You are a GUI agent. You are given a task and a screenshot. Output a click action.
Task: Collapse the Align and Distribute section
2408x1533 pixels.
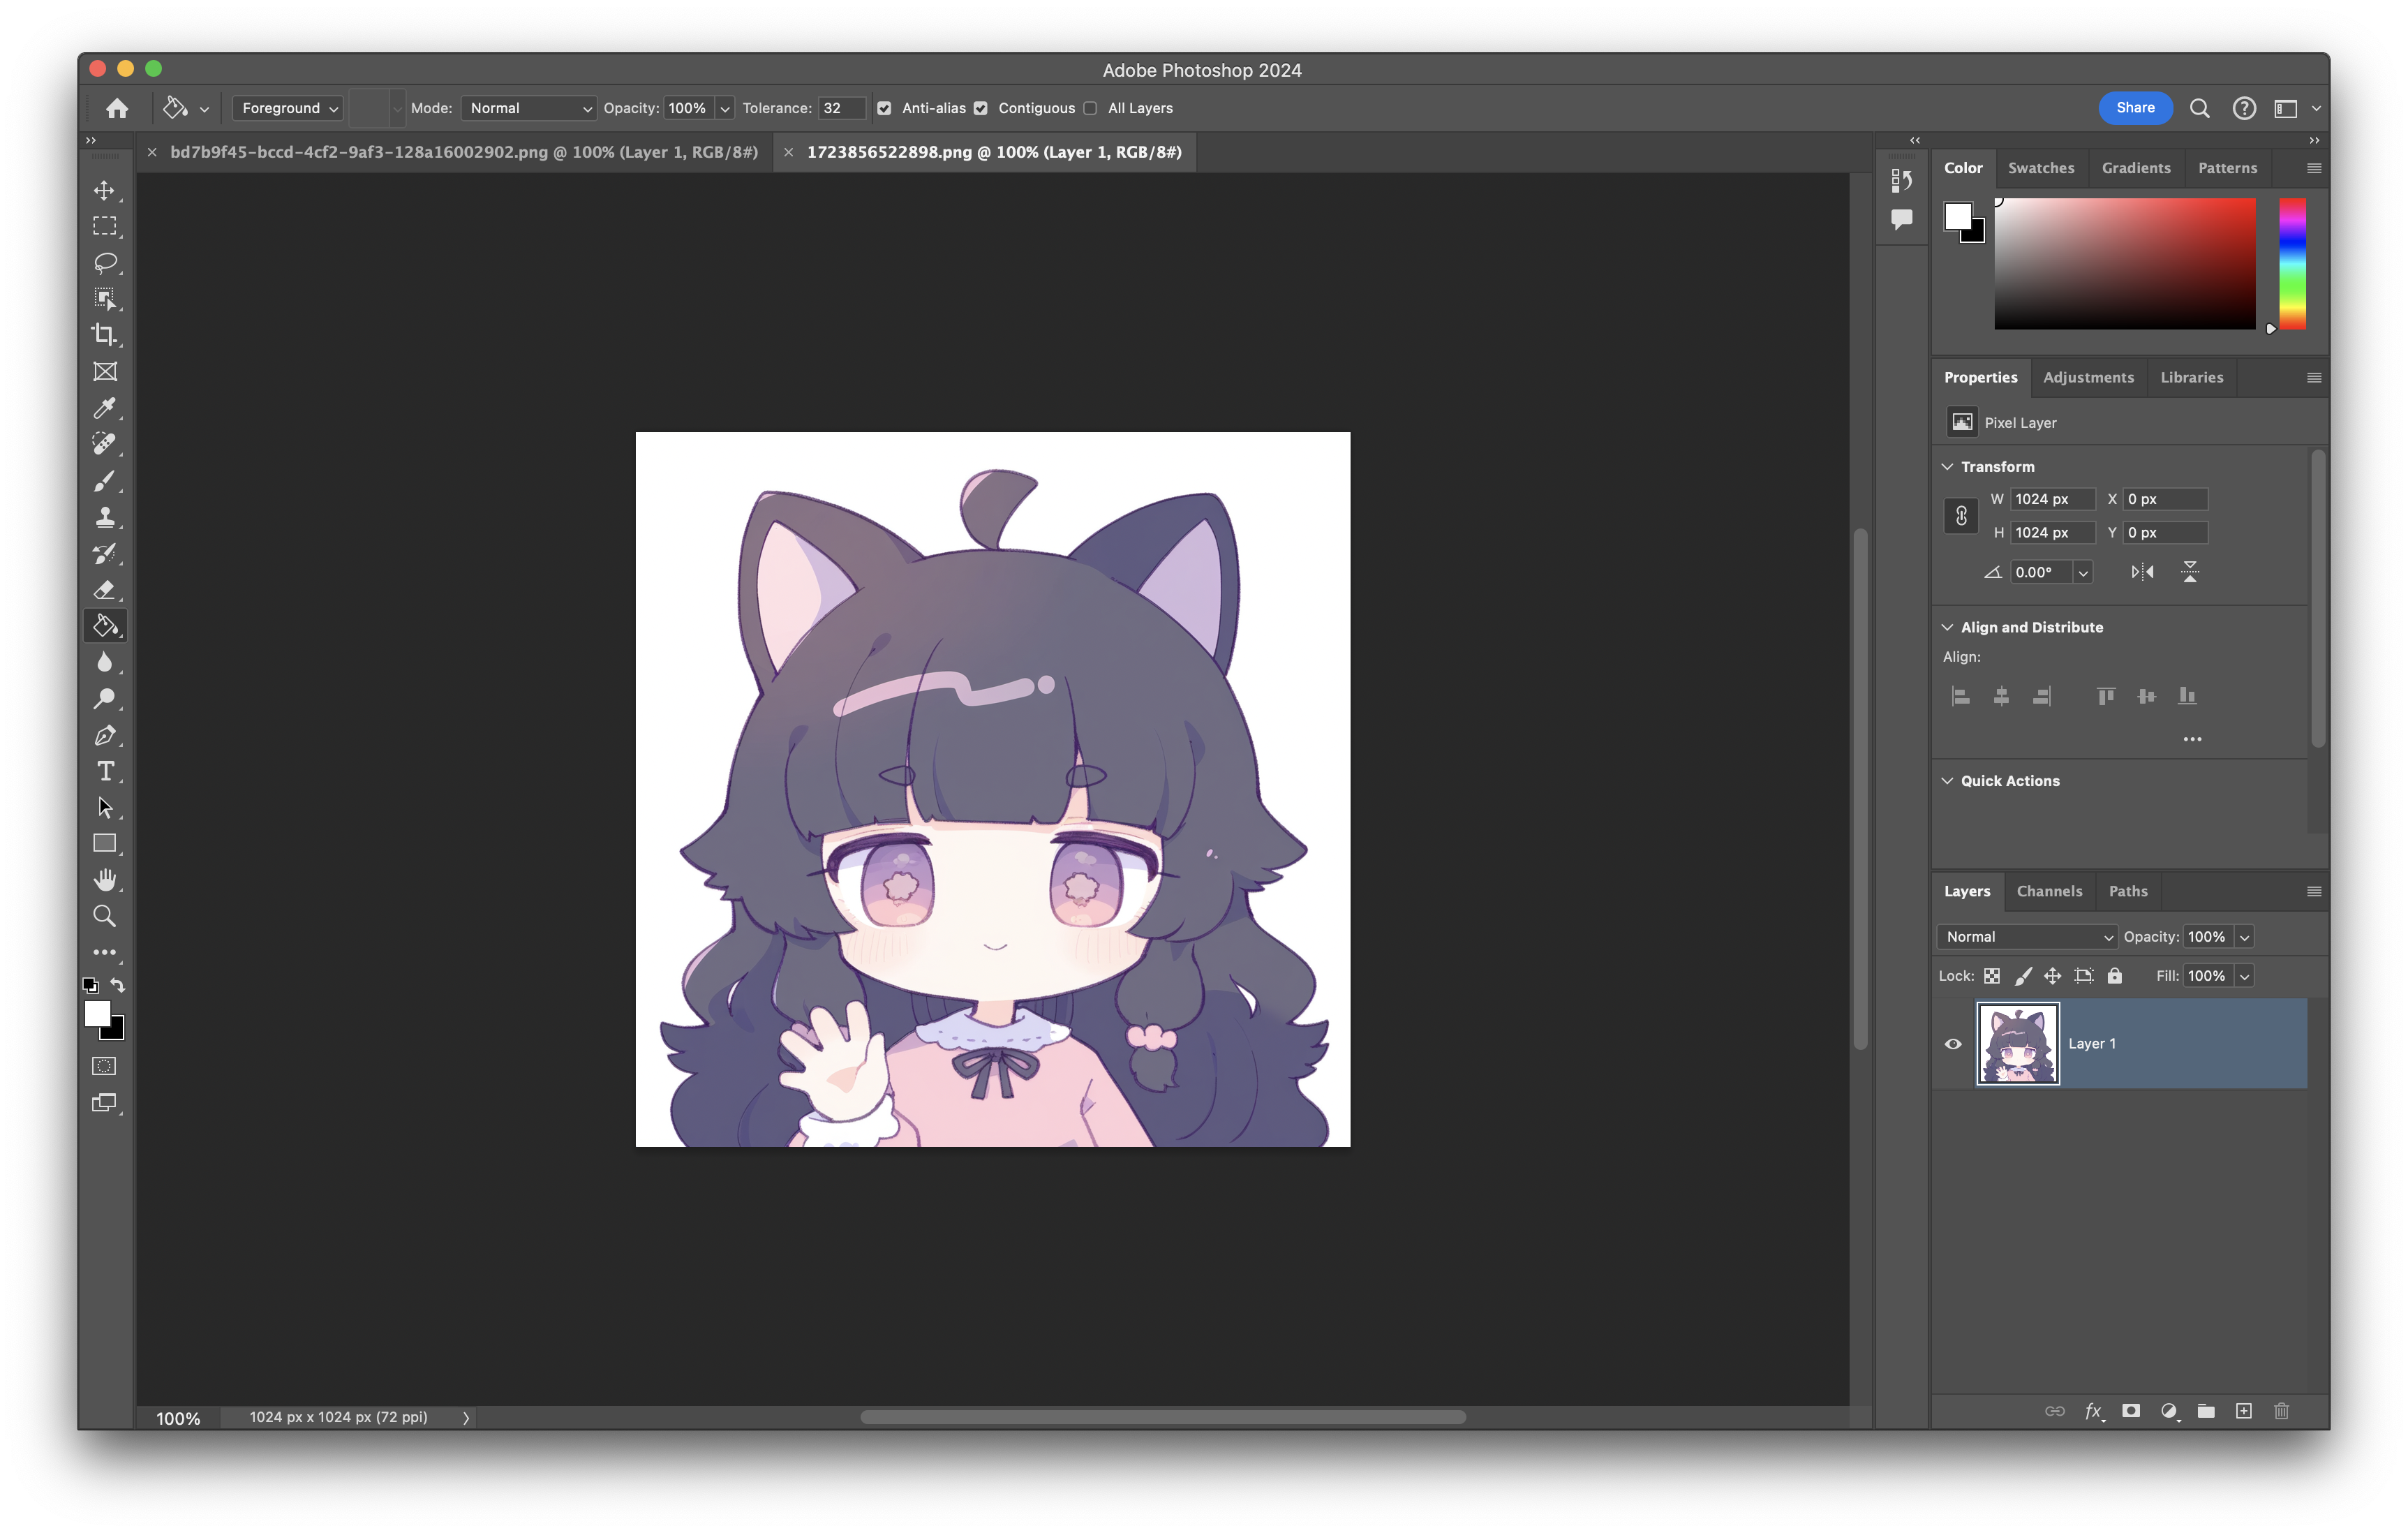coord(1947,627)
